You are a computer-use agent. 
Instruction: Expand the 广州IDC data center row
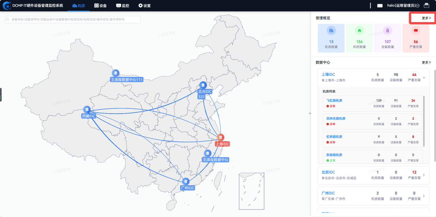coord(424,196)
